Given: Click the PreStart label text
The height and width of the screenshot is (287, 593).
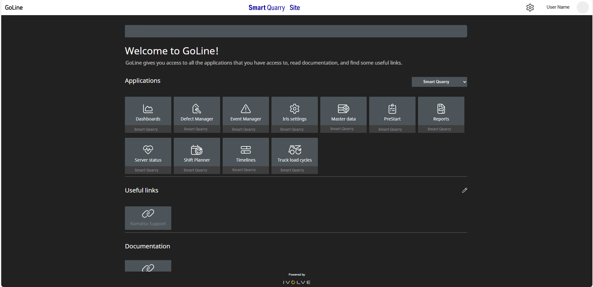Looking at the screenshot, I should [392, 119].
